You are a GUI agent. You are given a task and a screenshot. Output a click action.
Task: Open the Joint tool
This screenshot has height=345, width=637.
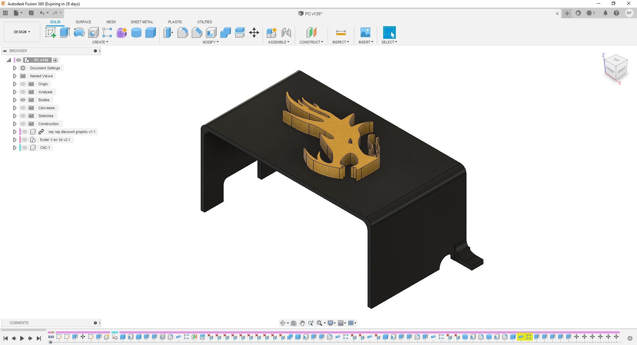(x=286, y=33)
